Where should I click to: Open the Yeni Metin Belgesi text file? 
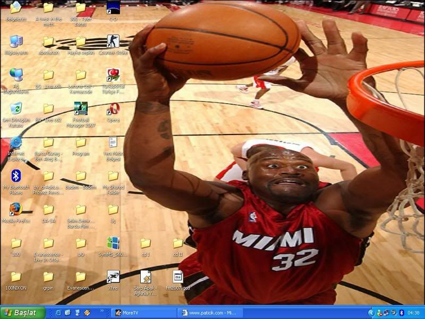(113, 142)
